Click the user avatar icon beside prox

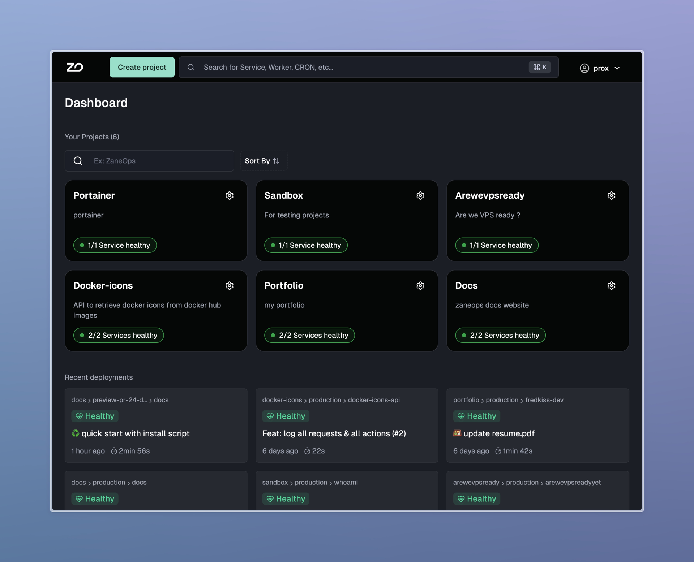coord(584,68)
